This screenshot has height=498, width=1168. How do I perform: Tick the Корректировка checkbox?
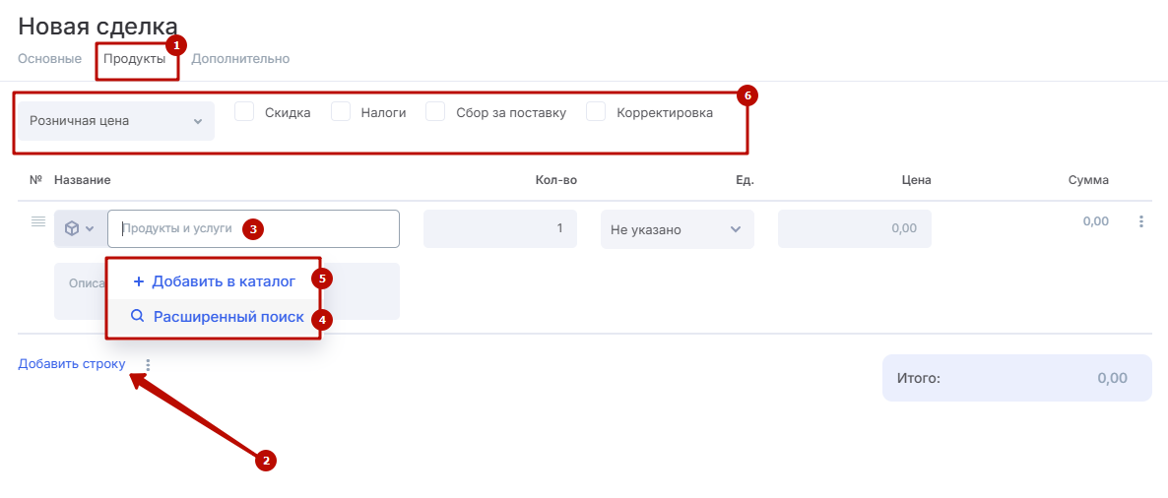596,112
